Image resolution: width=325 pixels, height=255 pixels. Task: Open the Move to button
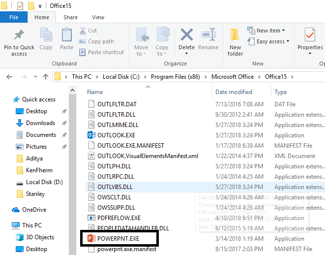click(x=141, y=42)
